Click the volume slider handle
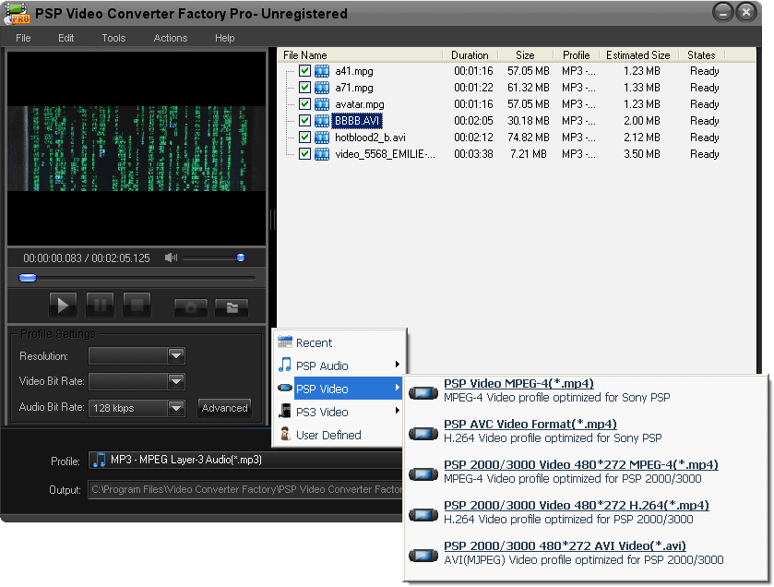 tap(241, 258)
